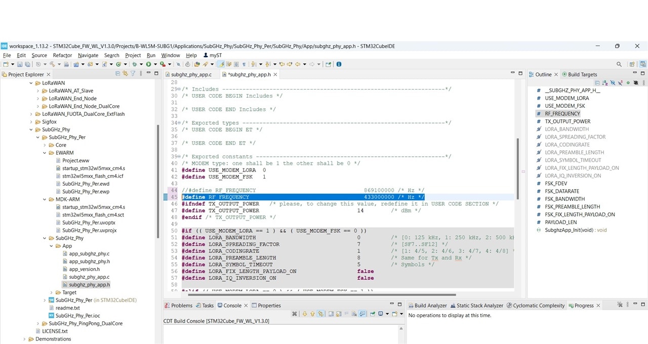Click the New file toolbar icon
The height and width of the screenshot is (344, 648).
pos(5,64)
